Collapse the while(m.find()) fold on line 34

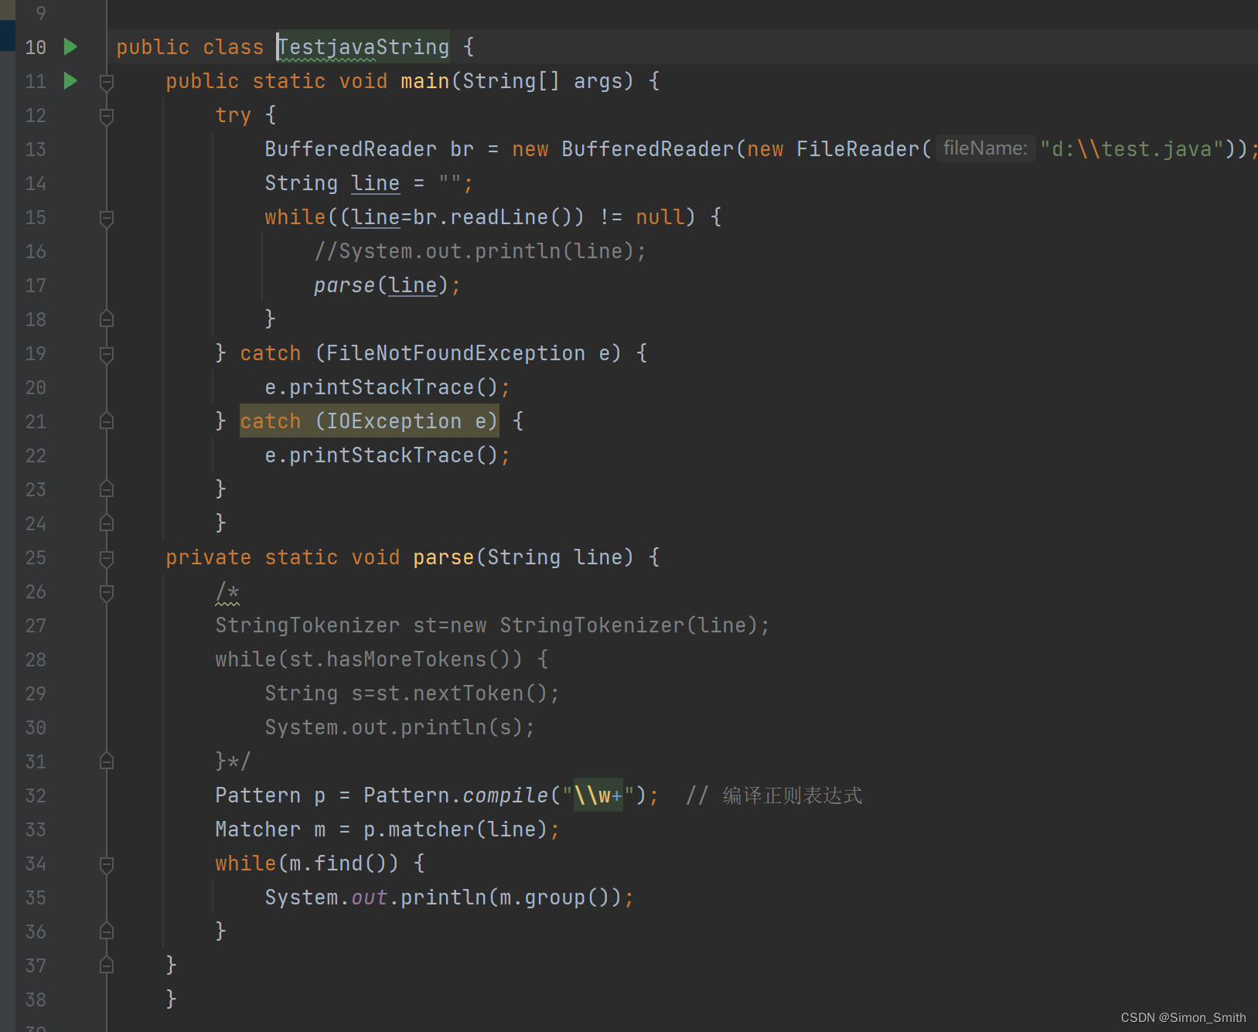pos(107,864)
